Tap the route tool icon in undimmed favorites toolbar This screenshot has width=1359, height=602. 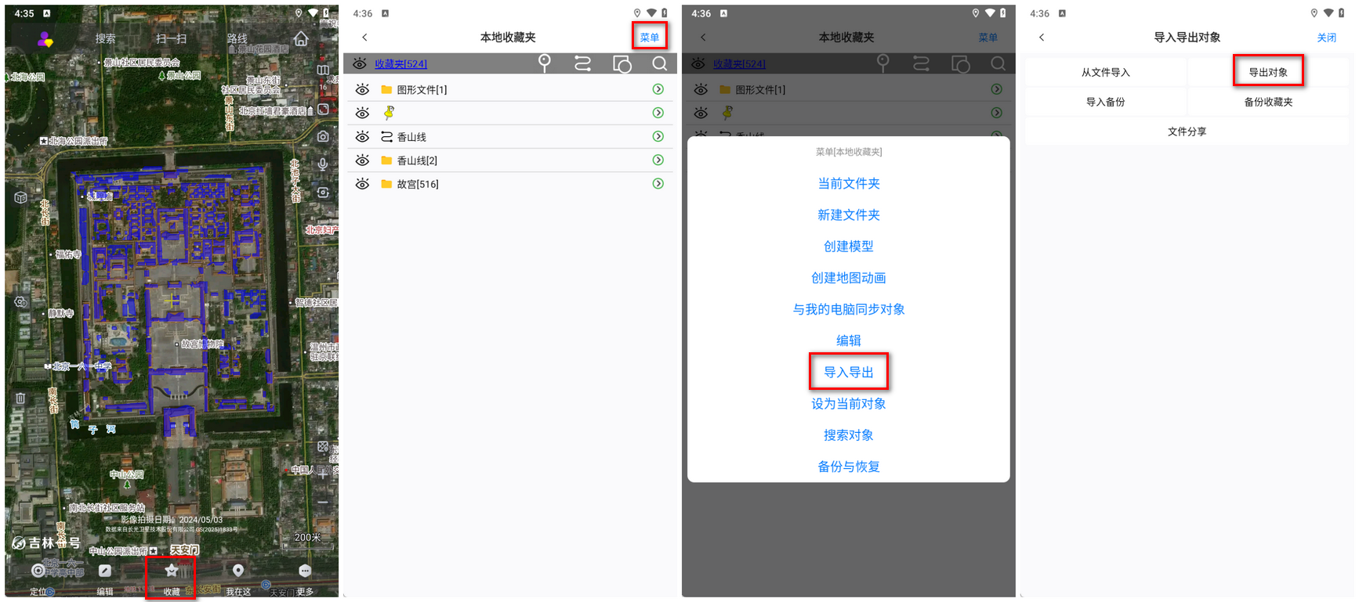(x=582, y=63)
